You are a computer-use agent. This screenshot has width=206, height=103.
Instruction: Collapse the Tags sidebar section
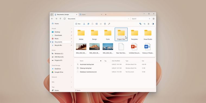pos(72,87)
